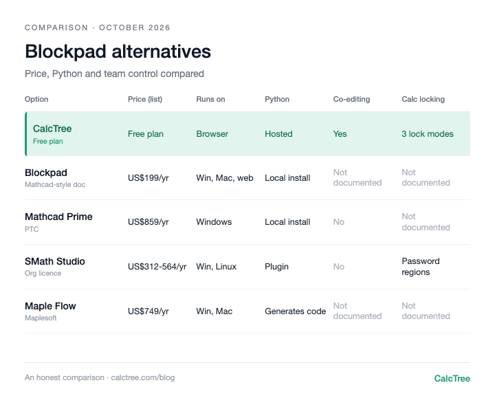Click Mathcad Prime's 'Not documented' locking cell
The height and width of the screenshot is (396, 495).
[x=426, y=222]
